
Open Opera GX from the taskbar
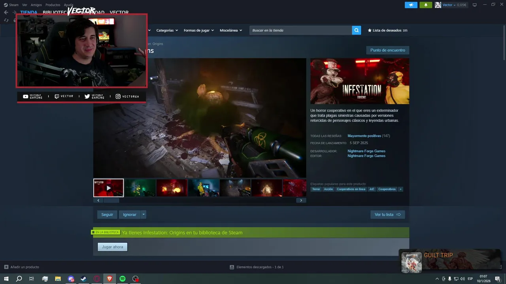[x=97, y=279]
